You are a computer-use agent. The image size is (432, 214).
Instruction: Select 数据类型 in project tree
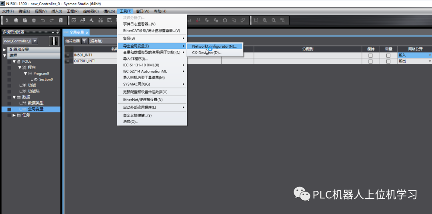(36, 103)
